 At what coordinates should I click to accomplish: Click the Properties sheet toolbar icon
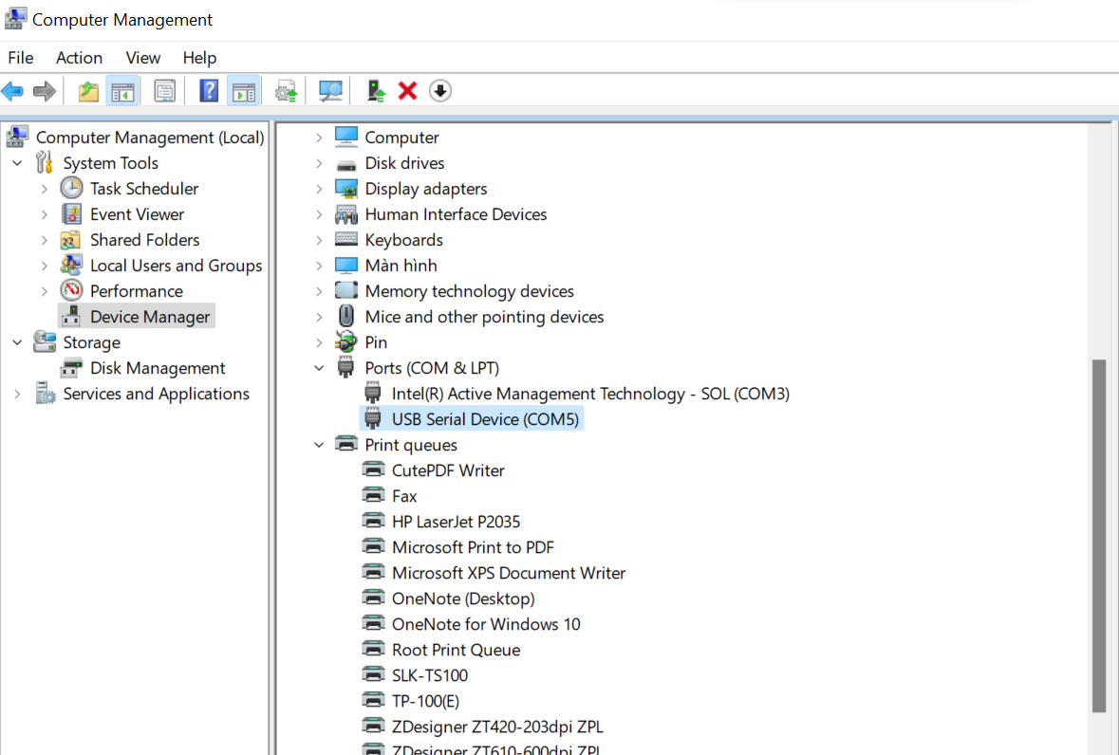tap(165, 91)
